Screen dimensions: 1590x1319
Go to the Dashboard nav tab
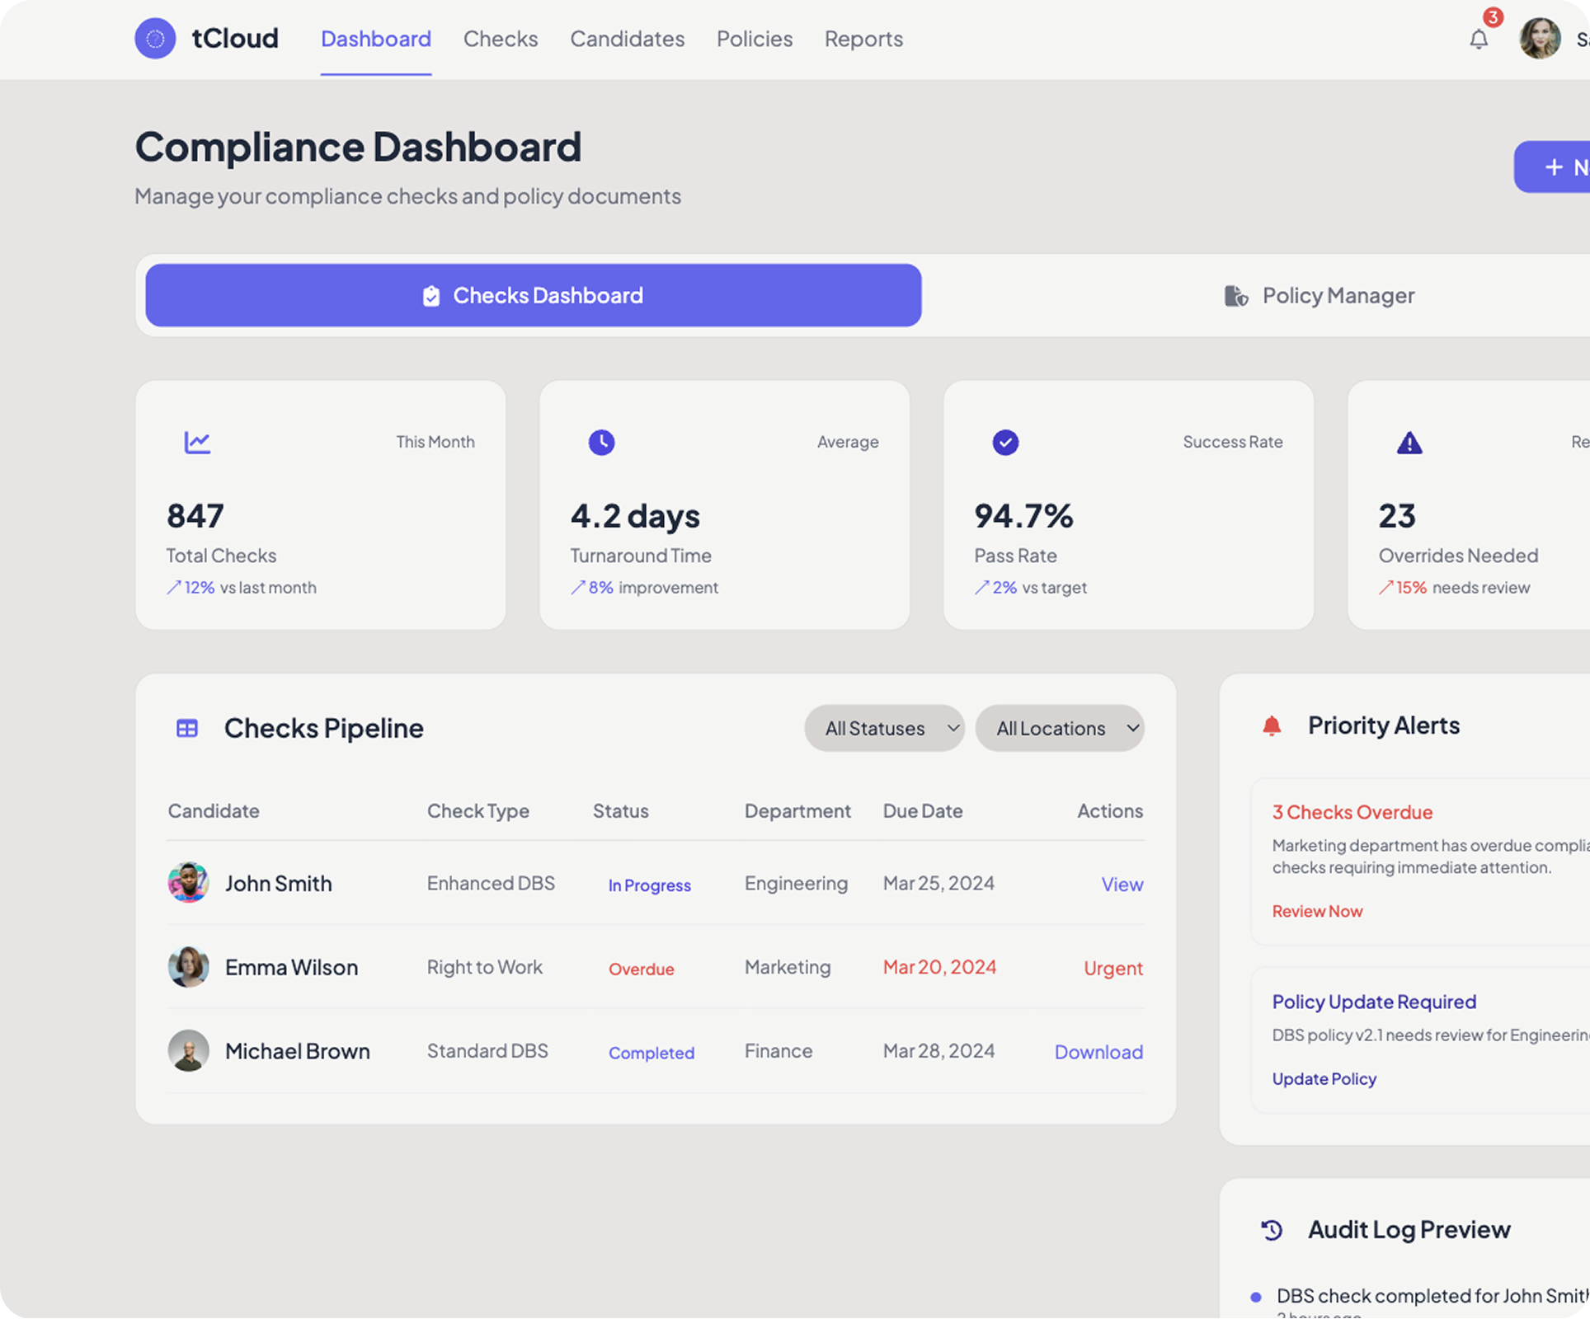click(x=376, y=39)
